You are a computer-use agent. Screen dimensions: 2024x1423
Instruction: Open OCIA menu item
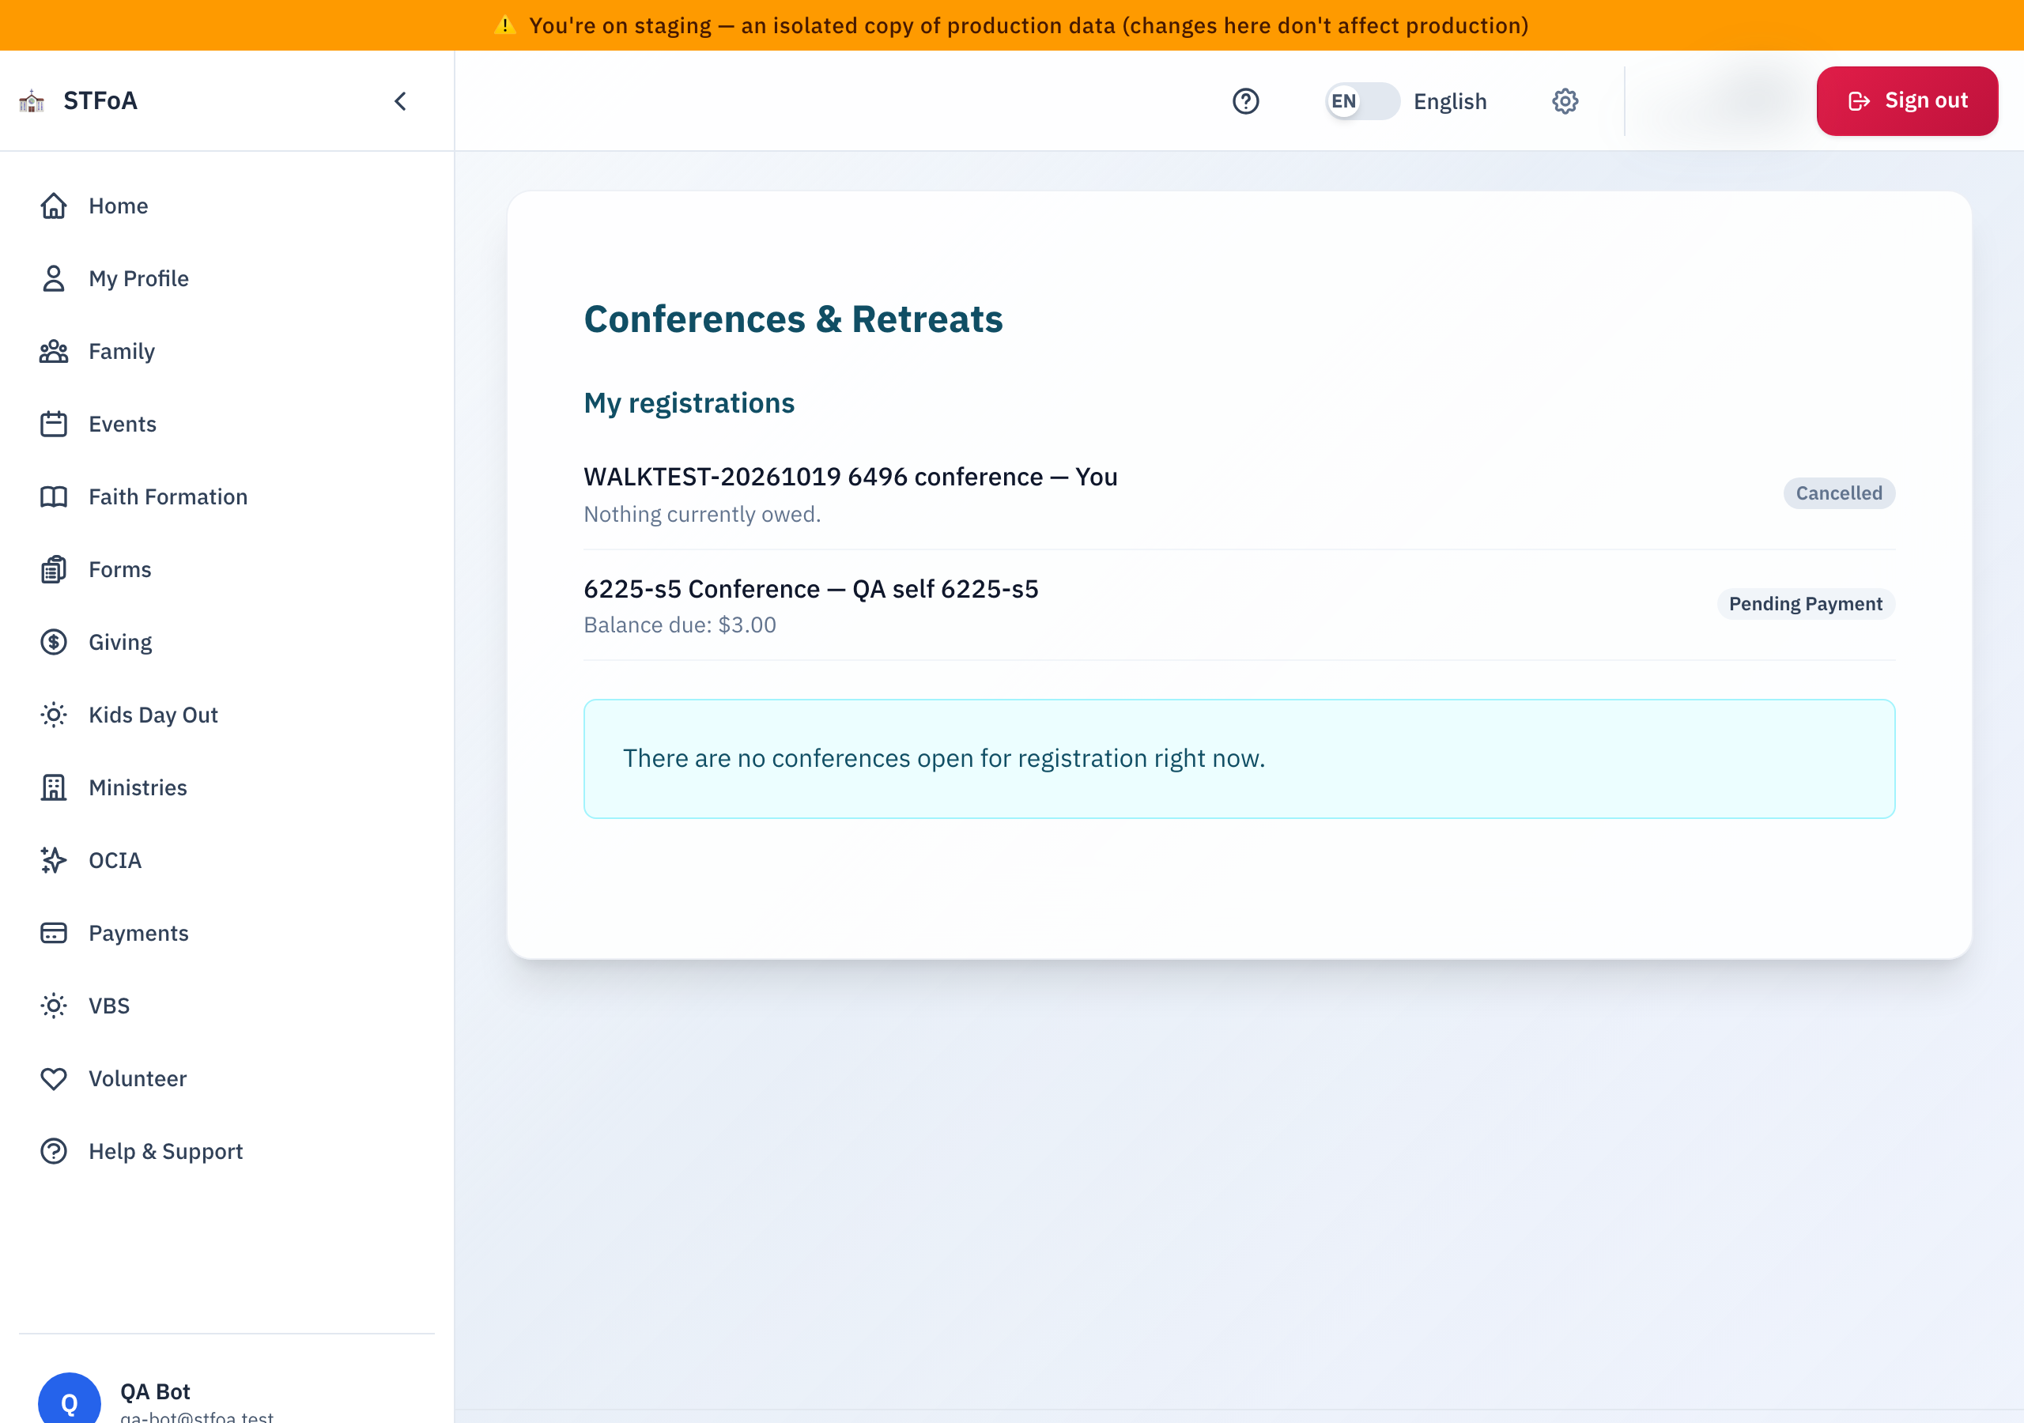click(227, 860)
